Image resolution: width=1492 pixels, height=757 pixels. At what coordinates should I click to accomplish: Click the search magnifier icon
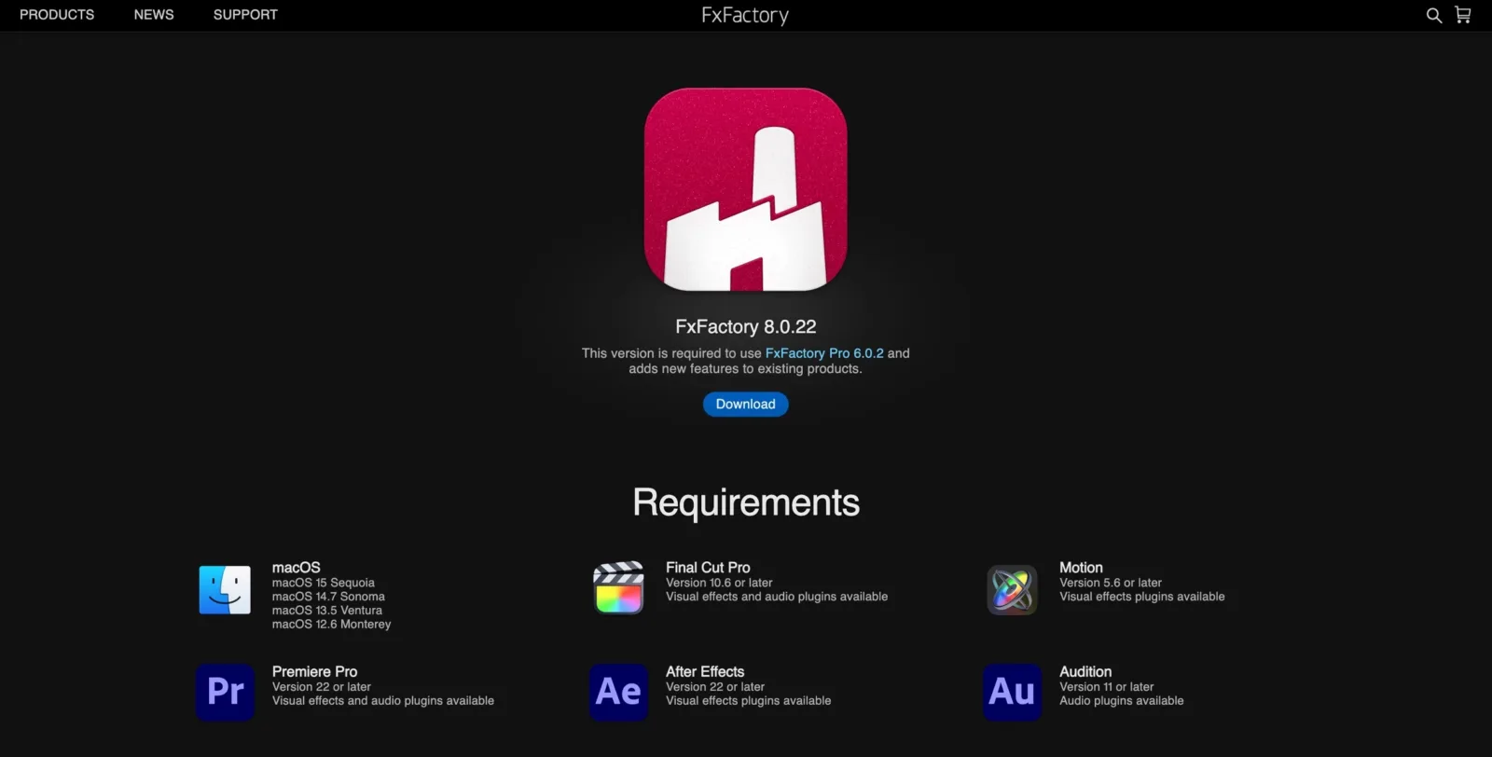click(1433, 15)
